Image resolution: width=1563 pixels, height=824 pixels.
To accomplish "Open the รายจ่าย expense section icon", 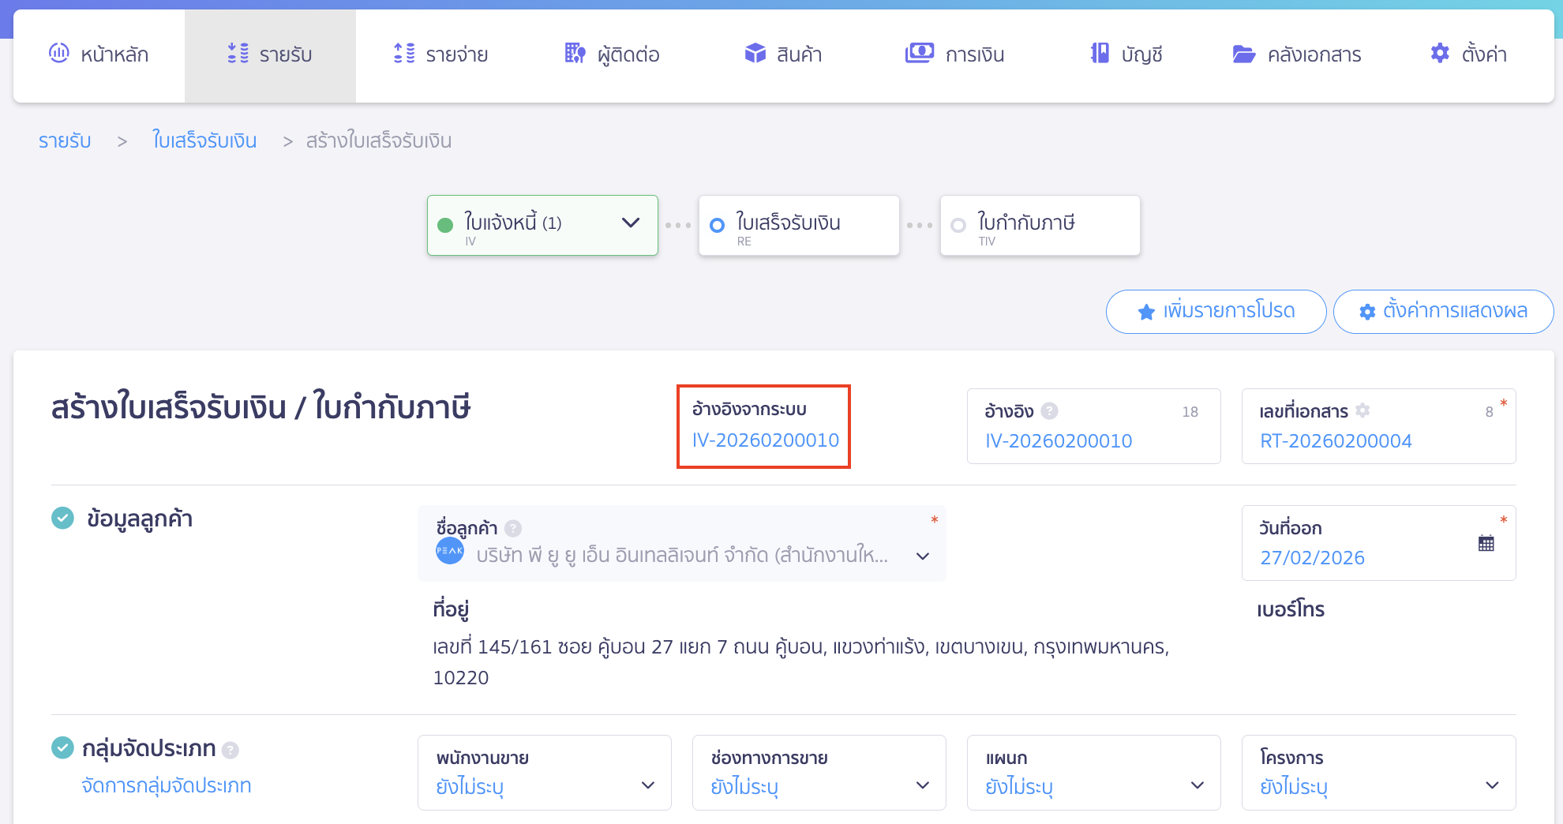I will 403,54.
